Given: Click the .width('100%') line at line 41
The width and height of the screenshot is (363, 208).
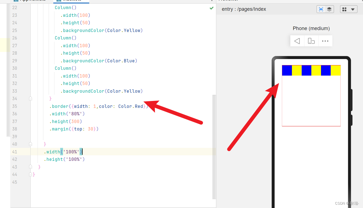Looking at the screenshot, I should click(x=63, y=152).
